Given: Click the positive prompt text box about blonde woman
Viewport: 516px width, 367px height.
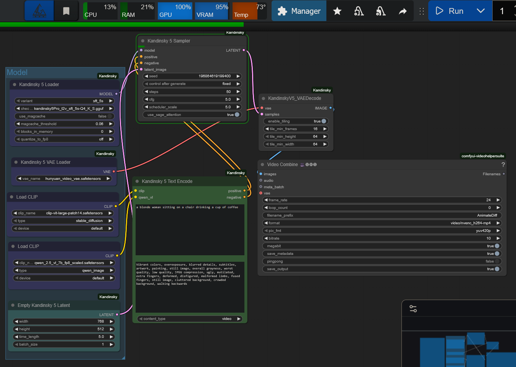Looking at the screenshot, I should coord(190,230).
